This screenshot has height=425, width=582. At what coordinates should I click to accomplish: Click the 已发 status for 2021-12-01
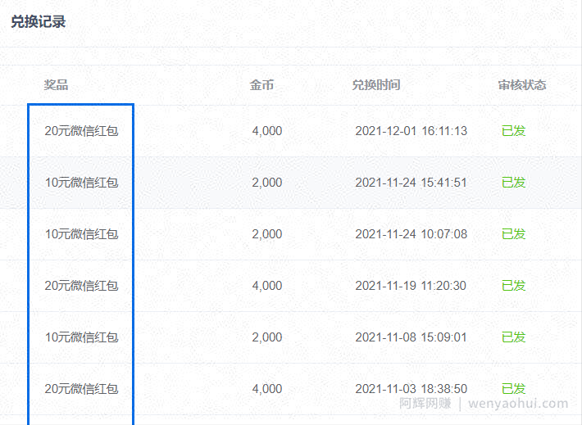tap(514, 131)
